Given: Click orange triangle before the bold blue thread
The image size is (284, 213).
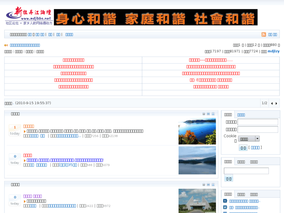Looking at the screenshot, I should click(x=25, y=160).
